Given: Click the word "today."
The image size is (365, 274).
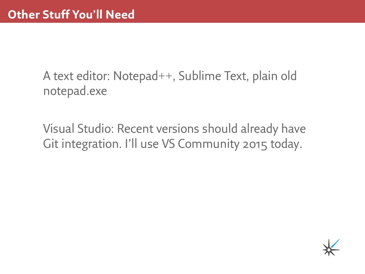Looking at the screenshot, I should (x=284, y=144).
